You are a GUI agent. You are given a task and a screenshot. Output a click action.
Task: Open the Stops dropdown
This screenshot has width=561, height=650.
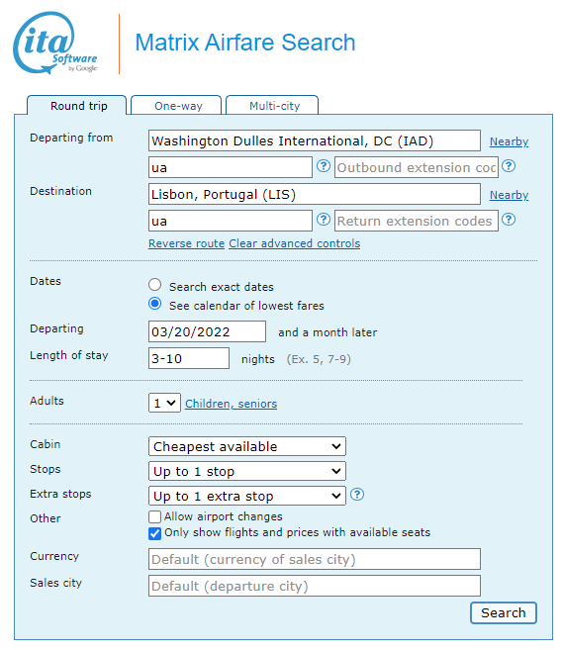pyautogui.click(x=247, y=471)
